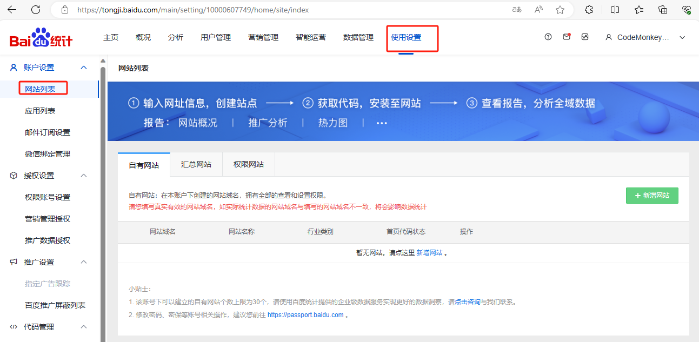Open the favorites list icon

(639, 10)
